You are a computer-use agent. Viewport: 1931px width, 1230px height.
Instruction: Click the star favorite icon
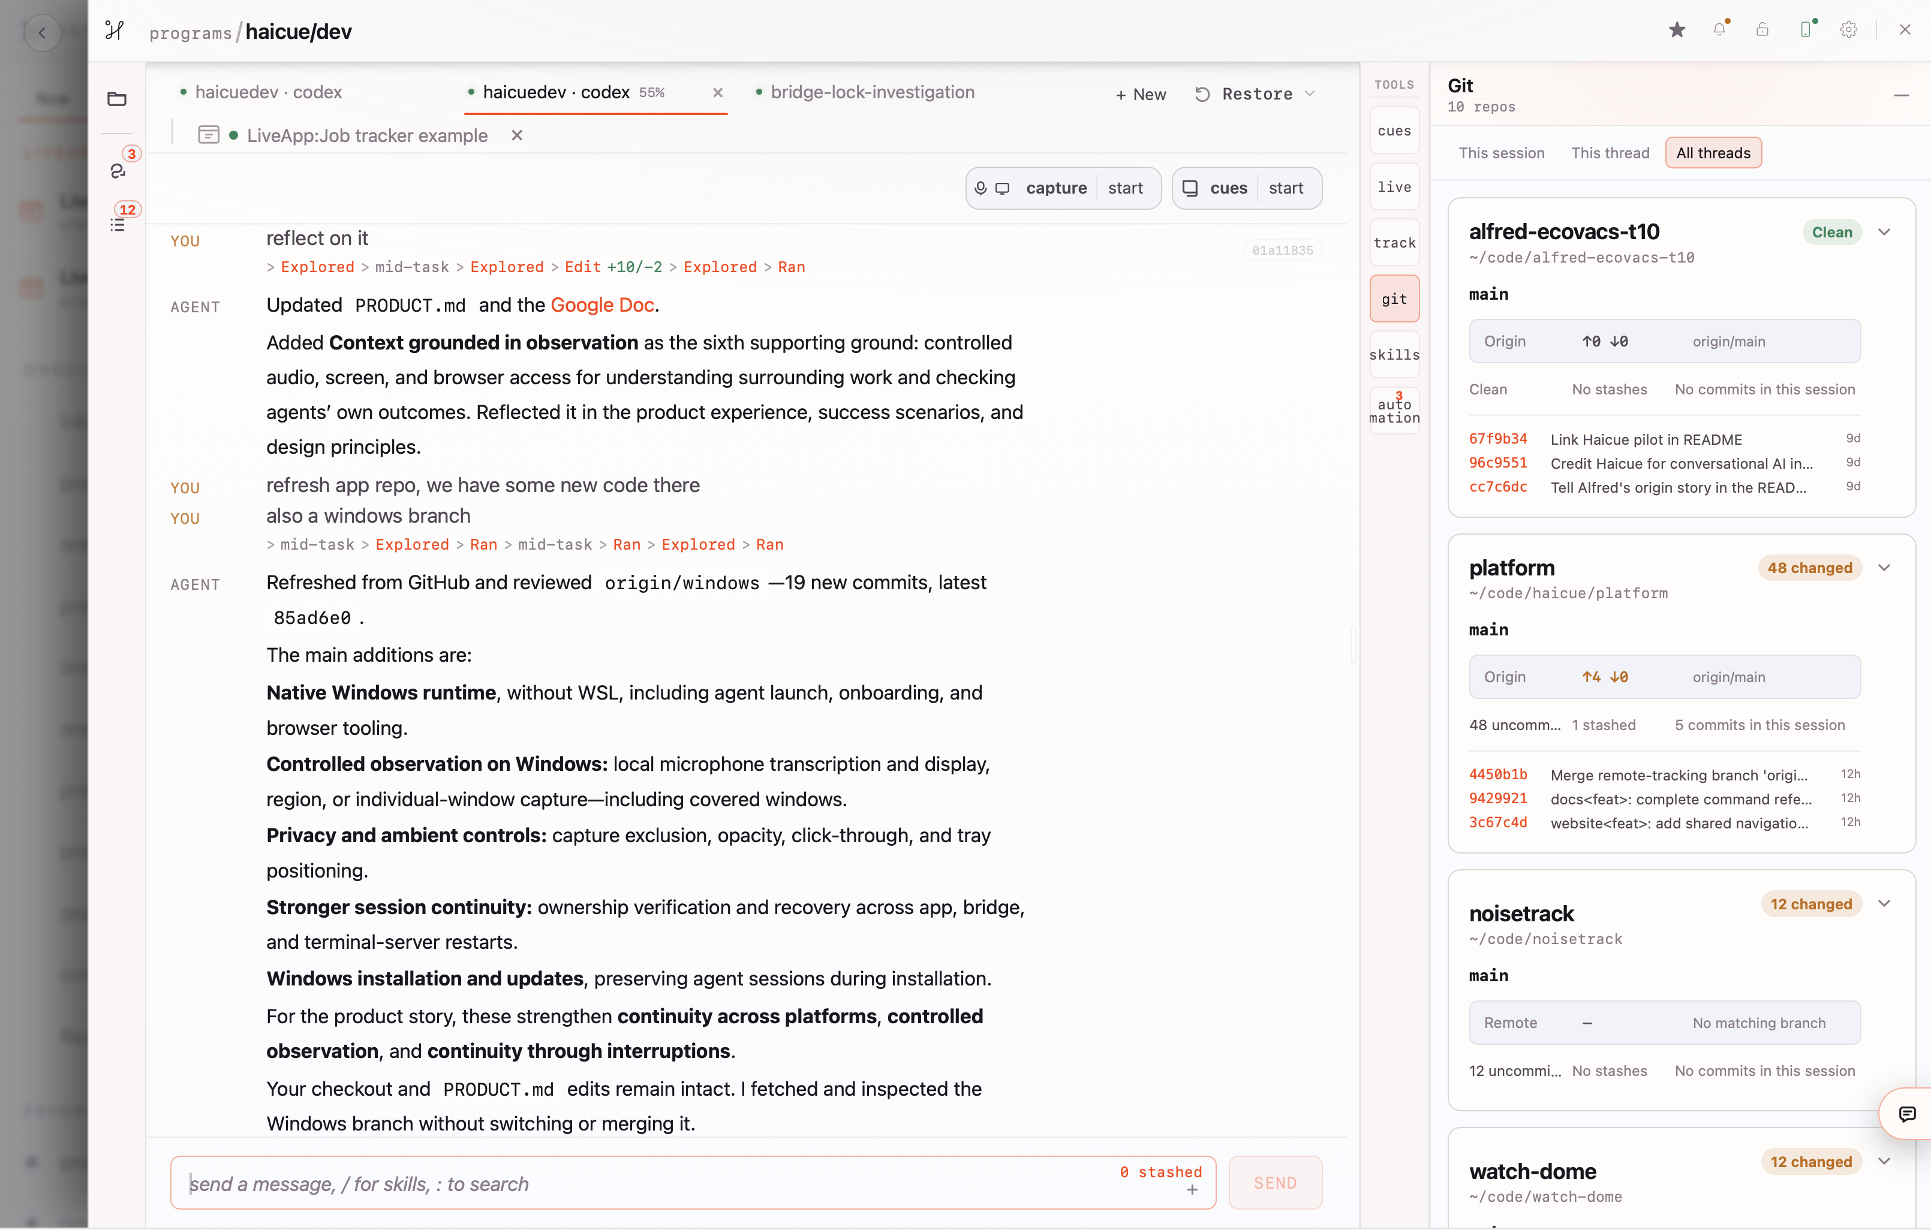[1677, 29]
